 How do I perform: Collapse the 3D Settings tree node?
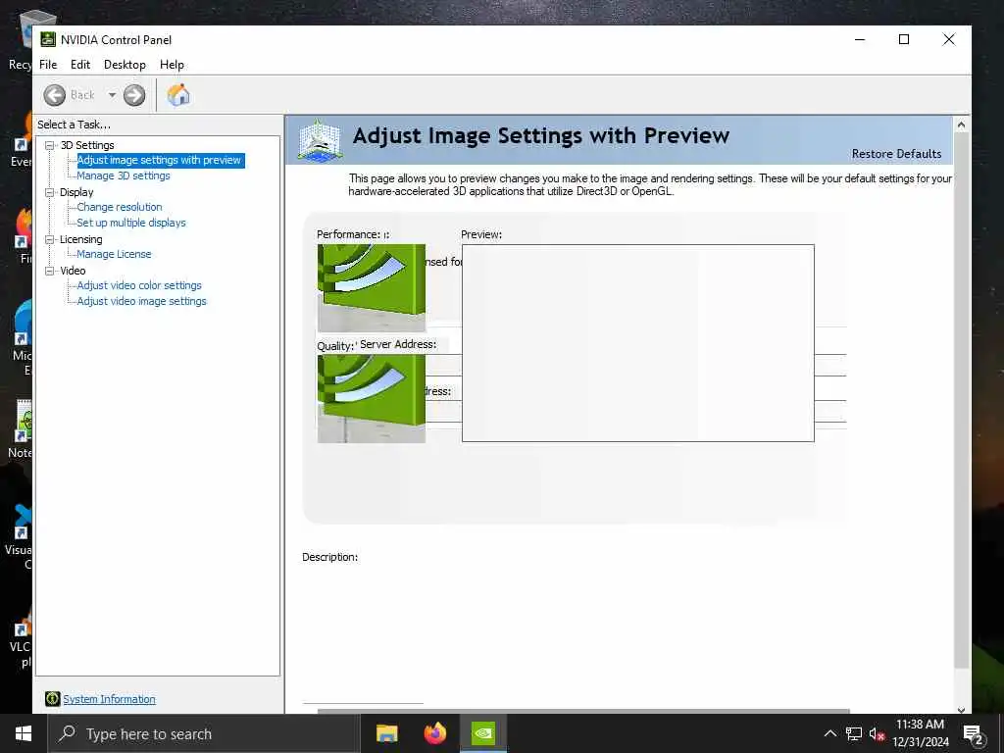coord(49,145)
